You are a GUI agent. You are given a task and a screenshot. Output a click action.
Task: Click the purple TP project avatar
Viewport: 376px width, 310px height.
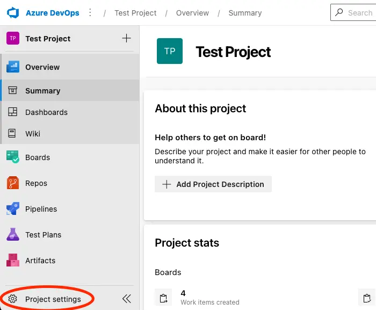13,38
